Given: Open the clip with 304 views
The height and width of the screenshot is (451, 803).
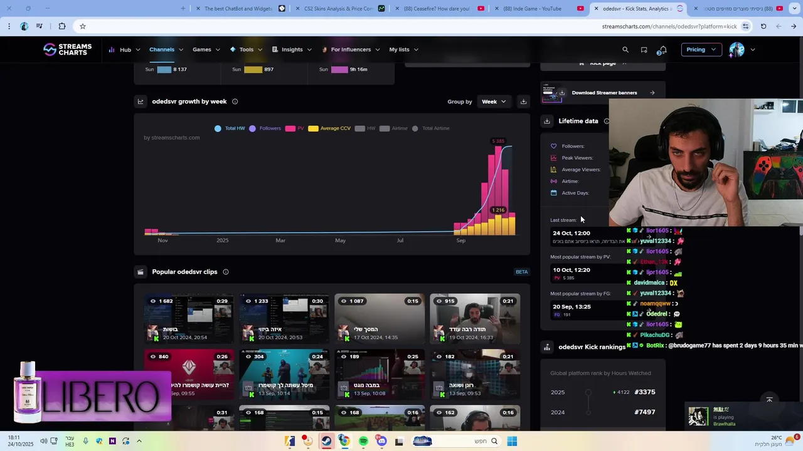Looking at the screenshot, I should coord(284,375).
